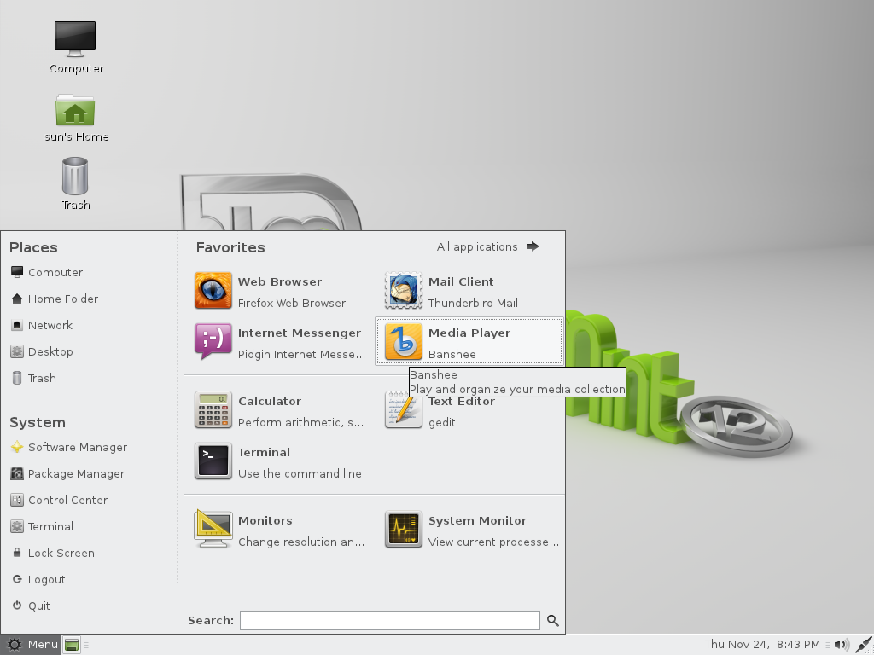Open the Calculator icon

coord(213,410)
